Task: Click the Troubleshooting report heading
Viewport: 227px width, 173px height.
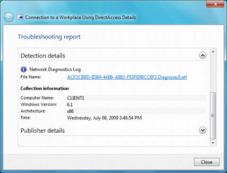Action: click(x=49, y=37)
